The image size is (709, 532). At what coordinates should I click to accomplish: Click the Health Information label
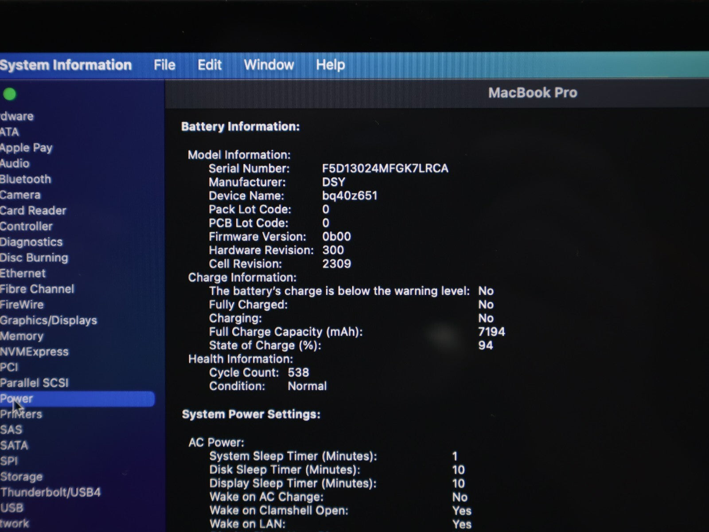pyautogui.click(x=241, y=359)
